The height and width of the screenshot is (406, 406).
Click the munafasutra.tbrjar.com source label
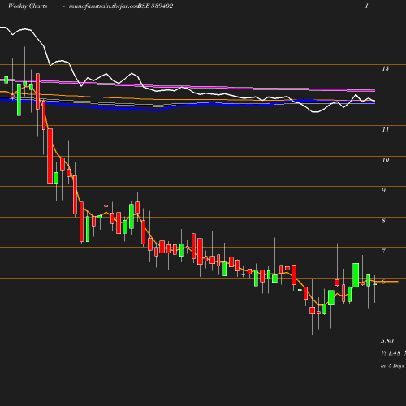click(x=104, y=6)
